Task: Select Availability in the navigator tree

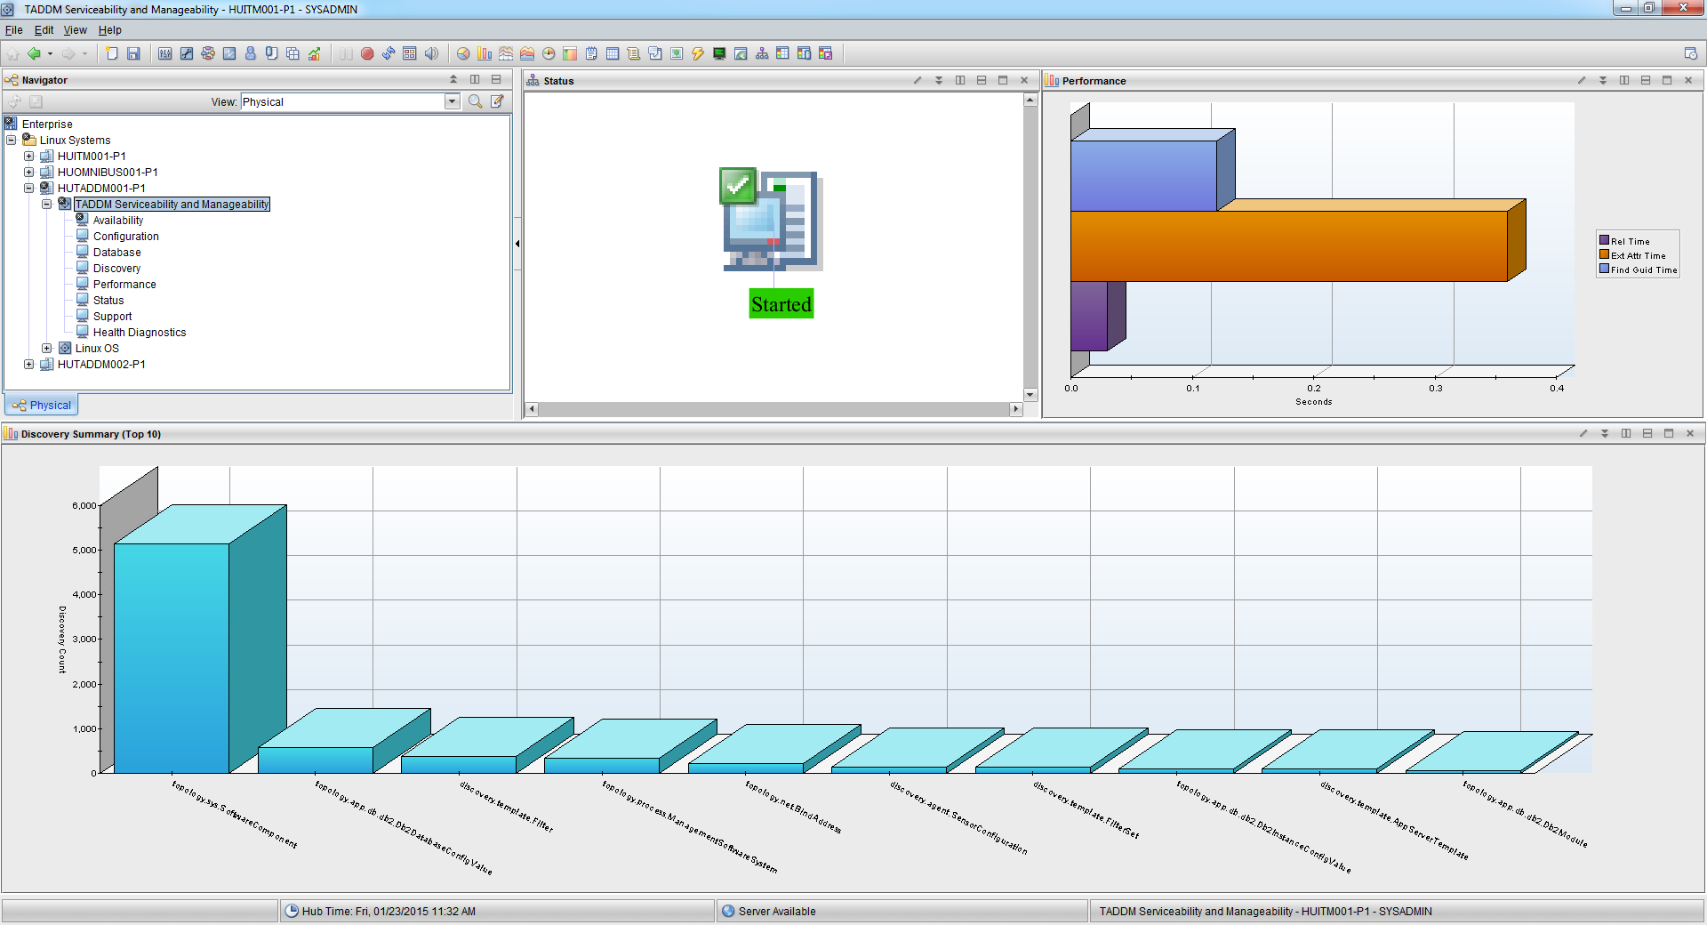Action: [118, 220]
